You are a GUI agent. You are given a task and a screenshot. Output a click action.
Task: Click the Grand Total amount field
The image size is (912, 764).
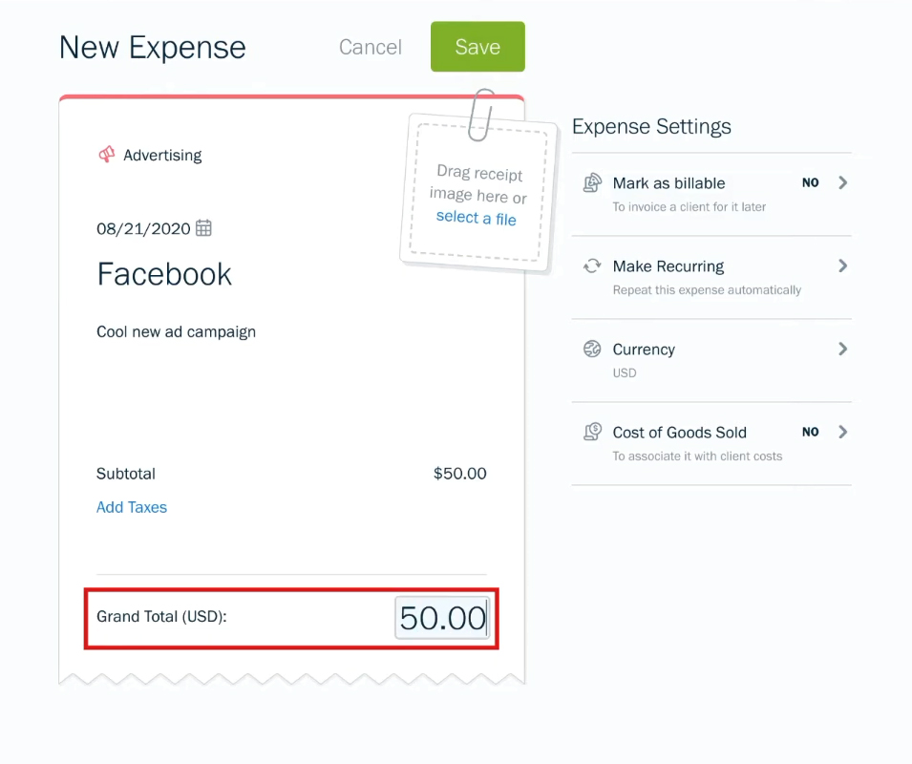442,618
